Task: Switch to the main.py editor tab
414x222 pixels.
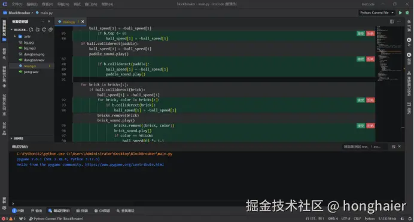Action: click(x=69, y=22)
